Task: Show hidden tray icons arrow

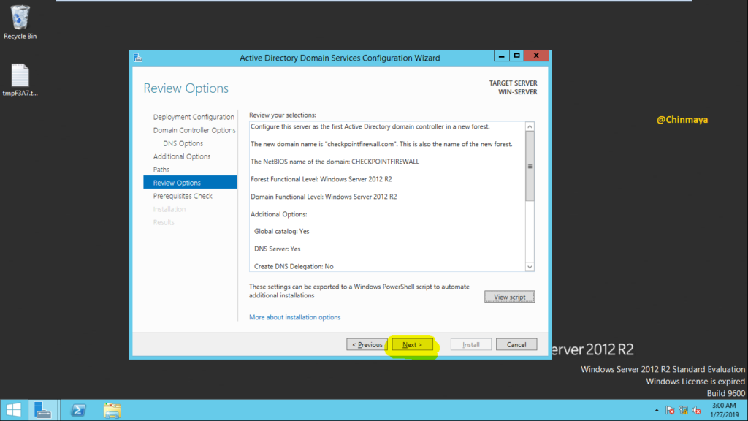Action: click(657, 410)
